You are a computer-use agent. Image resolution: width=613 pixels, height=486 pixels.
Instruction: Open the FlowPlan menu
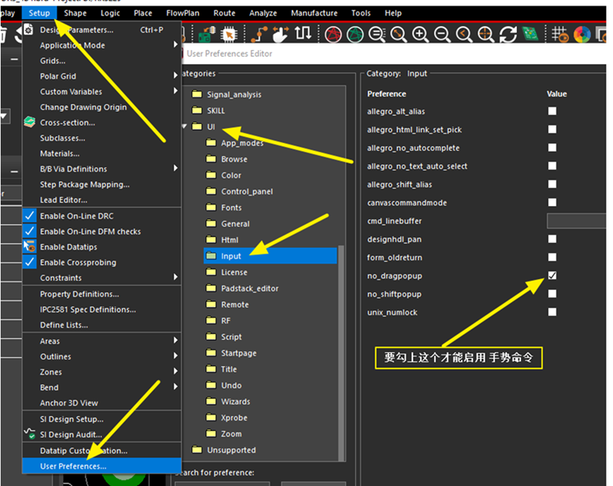[x=182, y=13]
